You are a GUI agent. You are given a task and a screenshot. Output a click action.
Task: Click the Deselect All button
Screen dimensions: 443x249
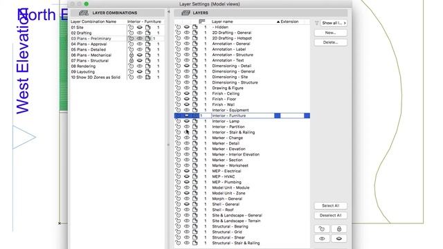pyautogui.click(x=331, y=215)
